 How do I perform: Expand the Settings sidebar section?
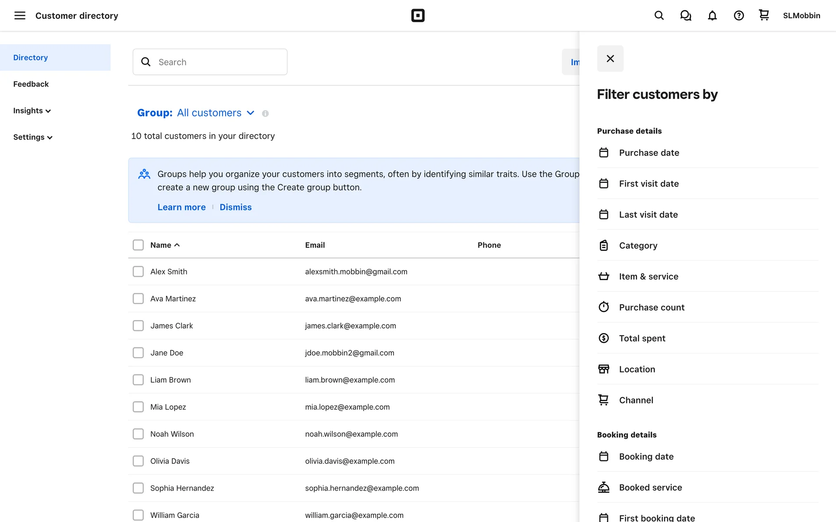(33, 137)
